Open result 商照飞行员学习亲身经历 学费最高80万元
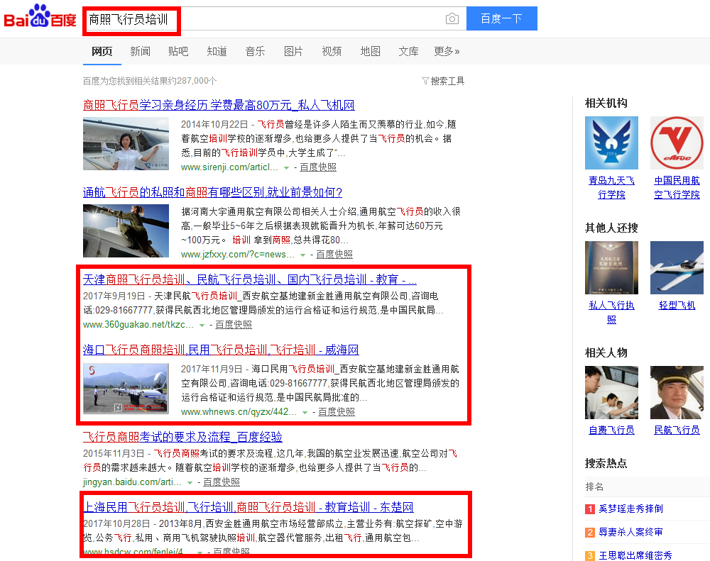The height and width of the screenshot is (561, 710). click(219, 106)
